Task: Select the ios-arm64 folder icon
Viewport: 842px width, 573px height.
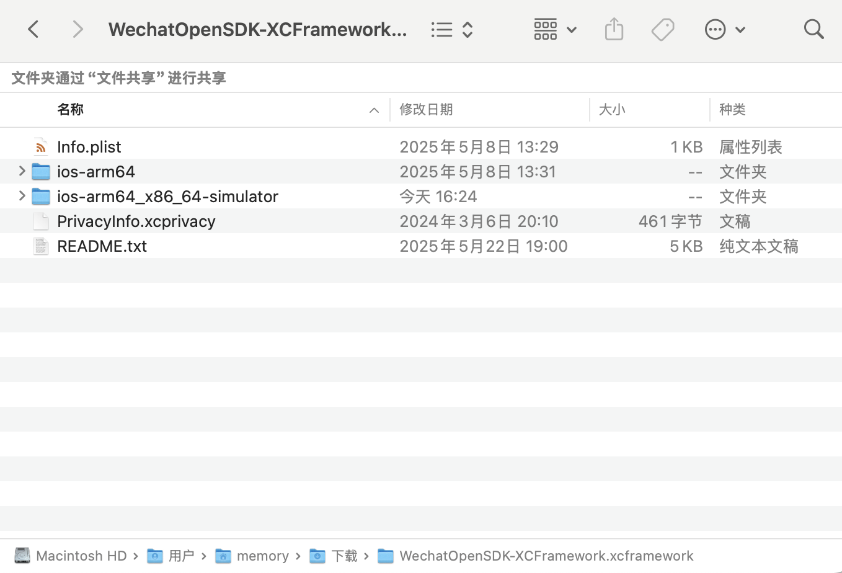Action: point(41,172)
